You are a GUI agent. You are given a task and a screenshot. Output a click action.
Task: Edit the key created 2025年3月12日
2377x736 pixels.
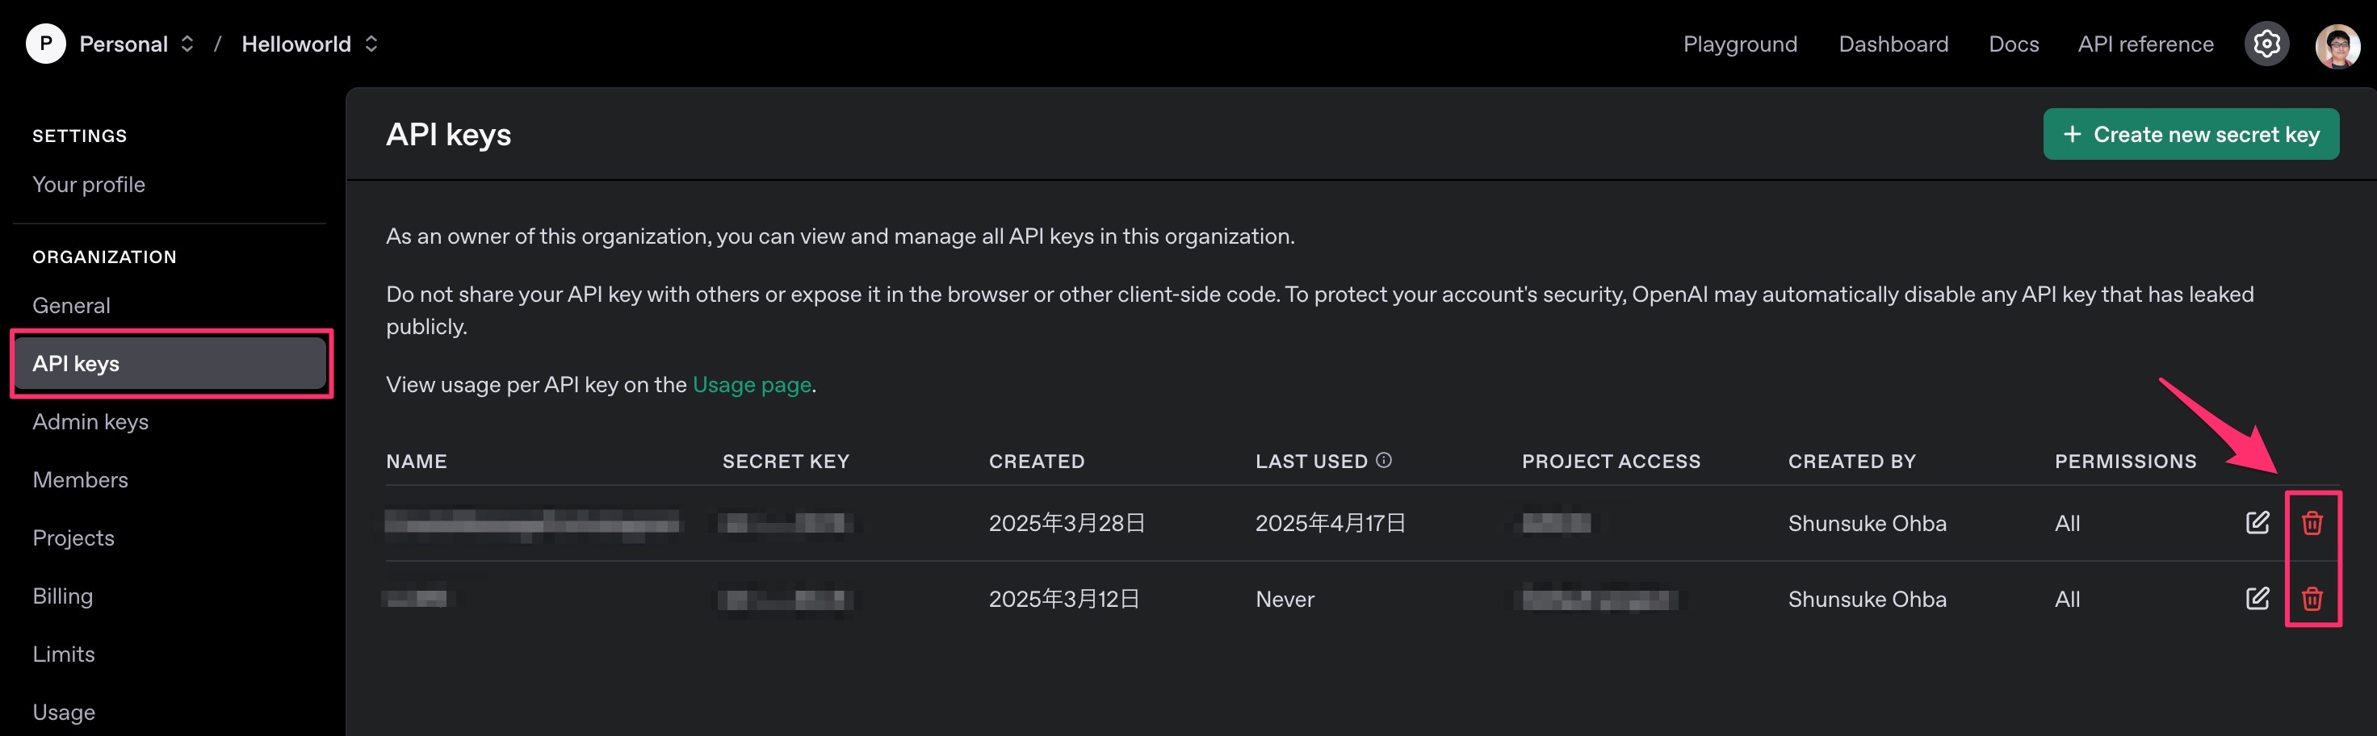tap(2257, 599)
